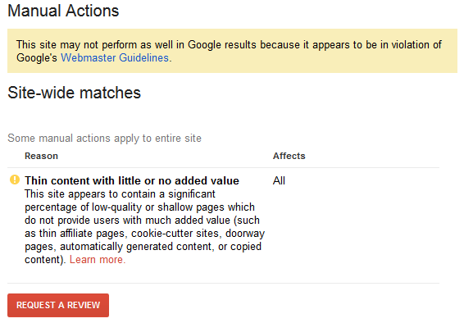Click the phrase thin affiliate pages
Image resolution: width=464 pixels, height=323 pixels.
tap(82, 234)
